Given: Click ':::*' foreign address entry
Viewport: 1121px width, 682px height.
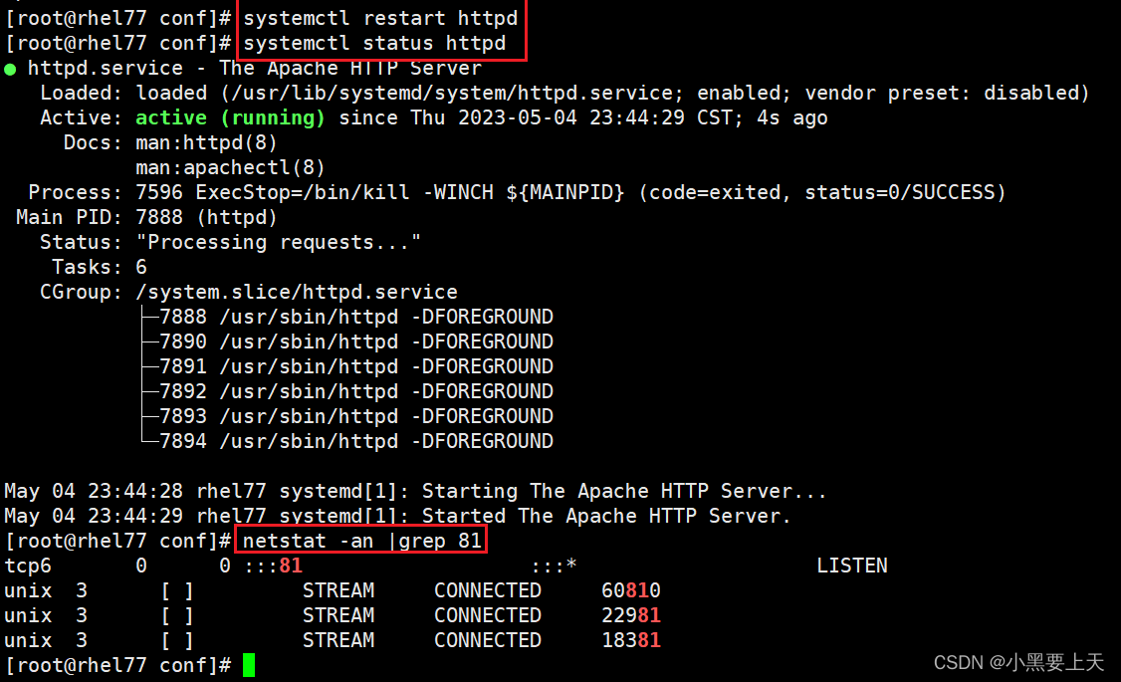Looking at the screenshot, I should point(554,566).
